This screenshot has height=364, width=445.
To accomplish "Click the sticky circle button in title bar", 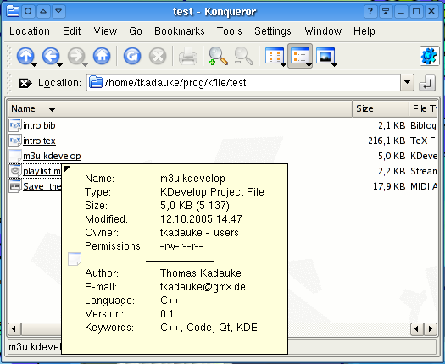I will [28, 11].
